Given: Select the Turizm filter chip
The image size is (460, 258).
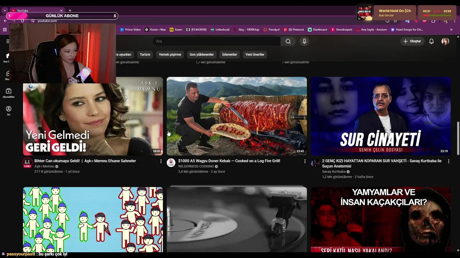Looking at the screenshot, I should pos(145,54).
